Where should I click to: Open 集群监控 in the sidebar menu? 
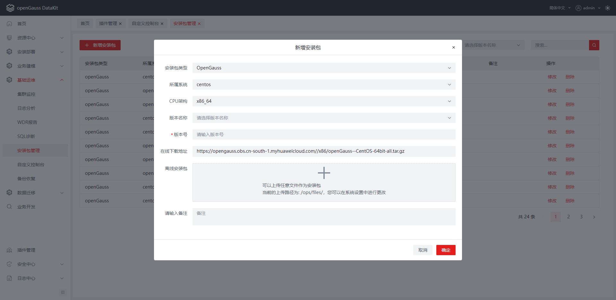click(26, 94)
